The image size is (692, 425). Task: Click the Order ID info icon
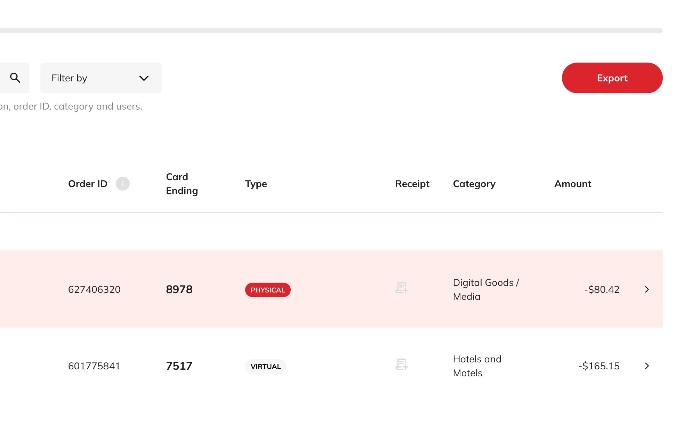122,184
